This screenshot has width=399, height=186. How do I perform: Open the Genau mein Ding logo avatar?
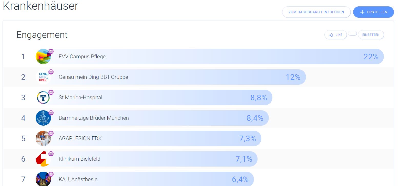43,77
